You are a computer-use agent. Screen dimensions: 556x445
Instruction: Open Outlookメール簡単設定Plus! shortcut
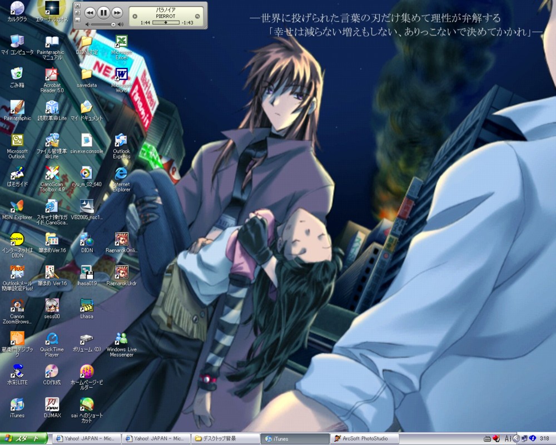point(17,278)
